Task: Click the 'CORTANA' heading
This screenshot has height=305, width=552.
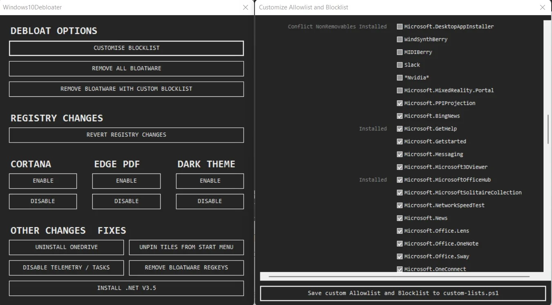Action: point(31,164)
